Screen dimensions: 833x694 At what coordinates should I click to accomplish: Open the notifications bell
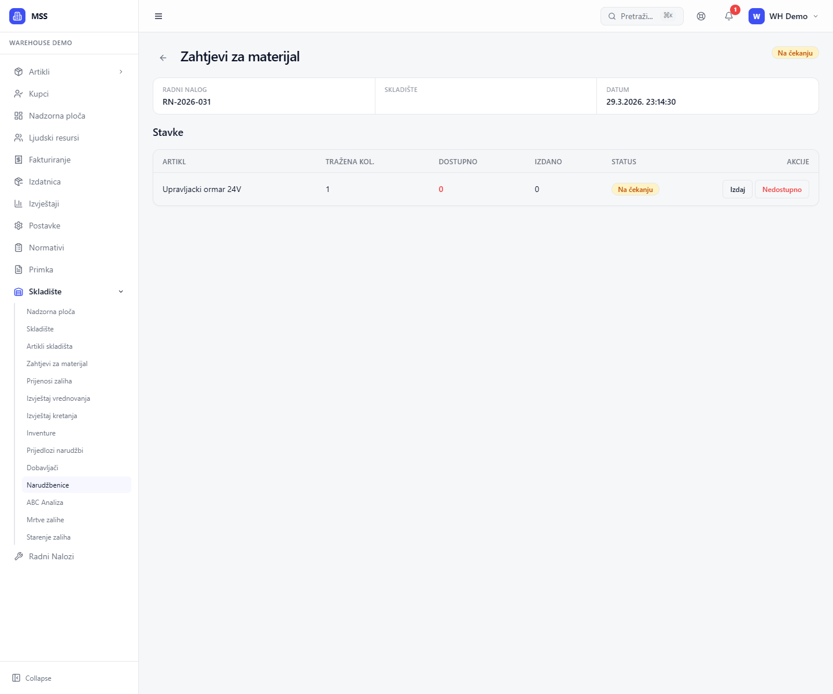click(x=729, y=16)
